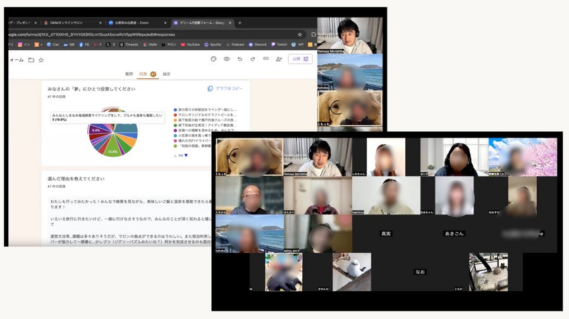Switch to the 設定 settings tab

[166, 74]
